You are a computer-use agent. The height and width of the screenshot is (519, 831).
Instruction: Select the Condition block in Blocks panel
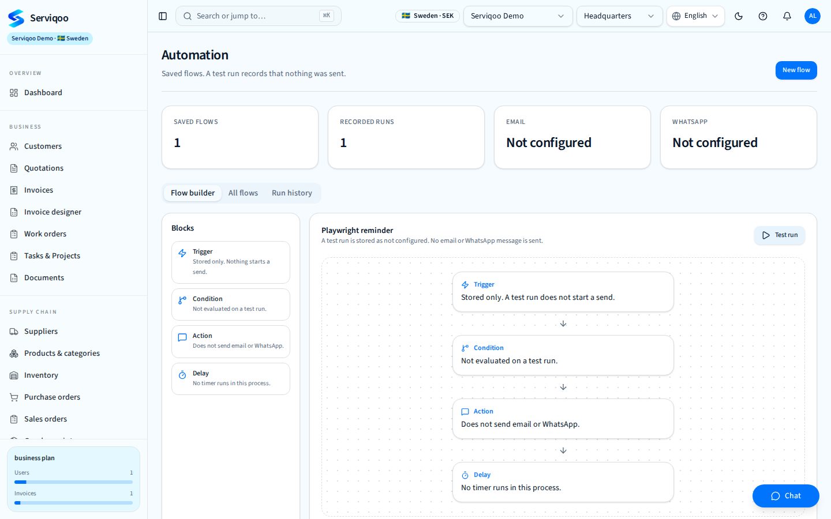tap(231, 304)
